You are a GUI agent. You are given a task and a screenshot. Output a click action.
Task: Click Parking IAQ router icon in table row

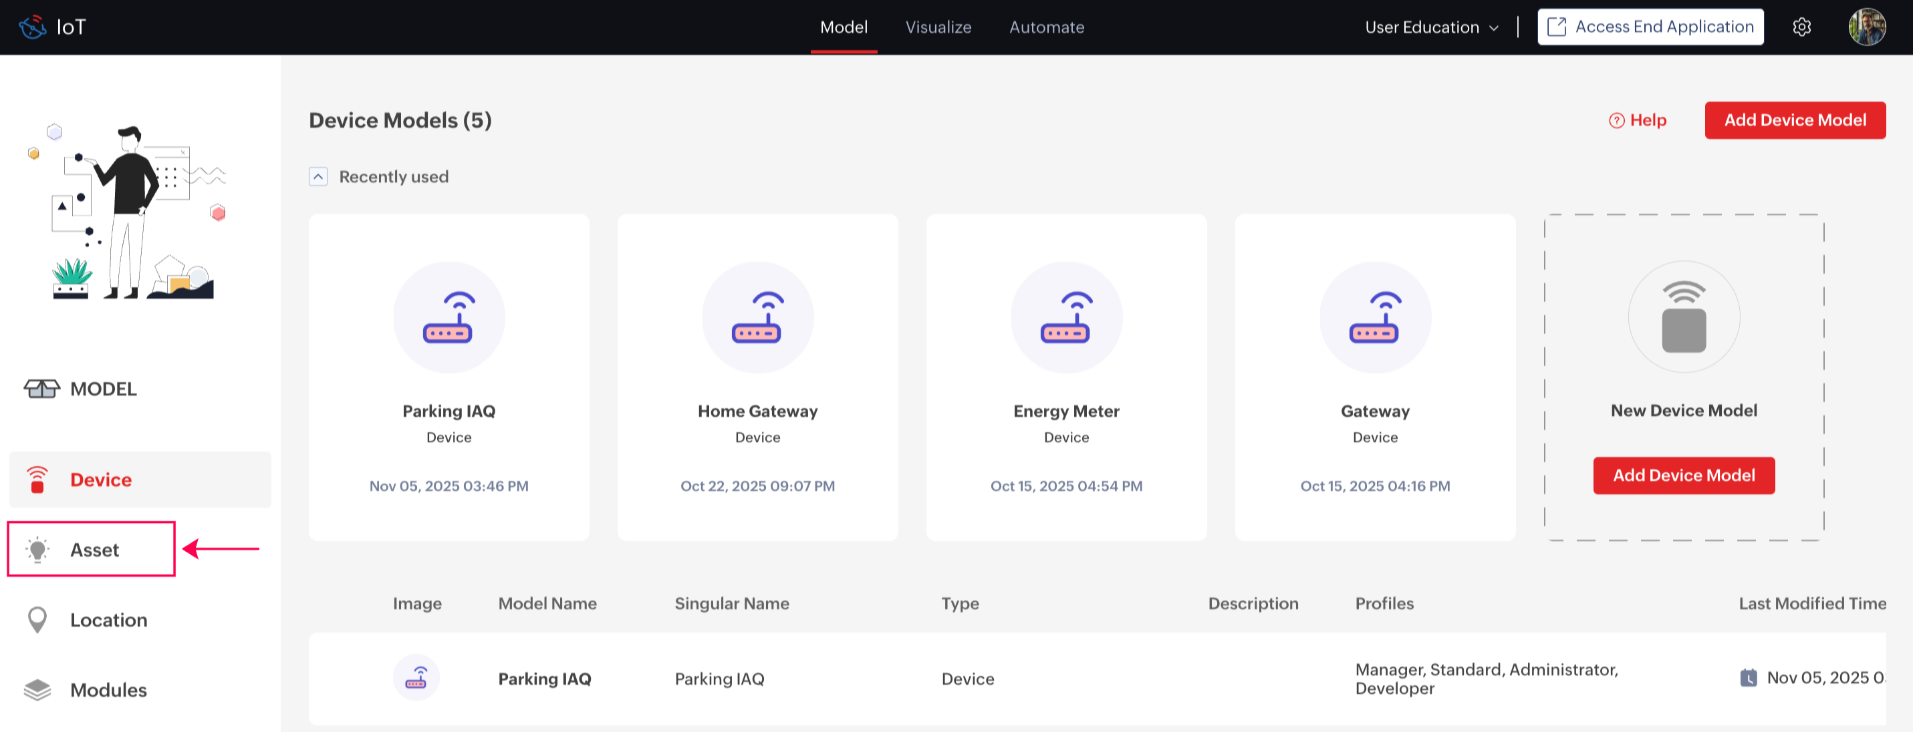point(416,678)
